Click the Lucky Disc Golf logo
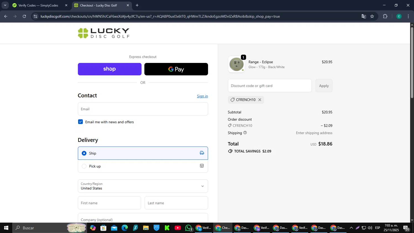Image resolution: width=414 pixels, height=233 pixels. pyautogui.click(x=104, y=33)
